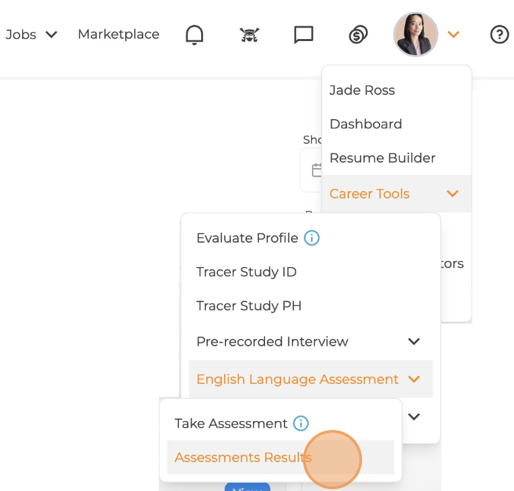Open Assessments Results
Image resolution: width=514 pixels, height=491 pixels.
click(243, 458)
